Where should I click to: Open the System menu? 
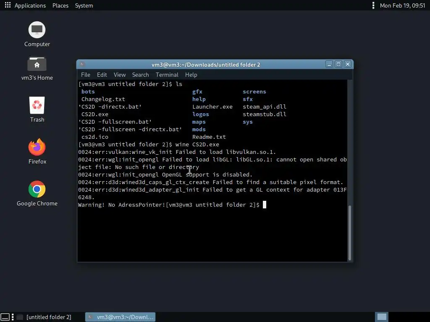(x=84, y=5)
